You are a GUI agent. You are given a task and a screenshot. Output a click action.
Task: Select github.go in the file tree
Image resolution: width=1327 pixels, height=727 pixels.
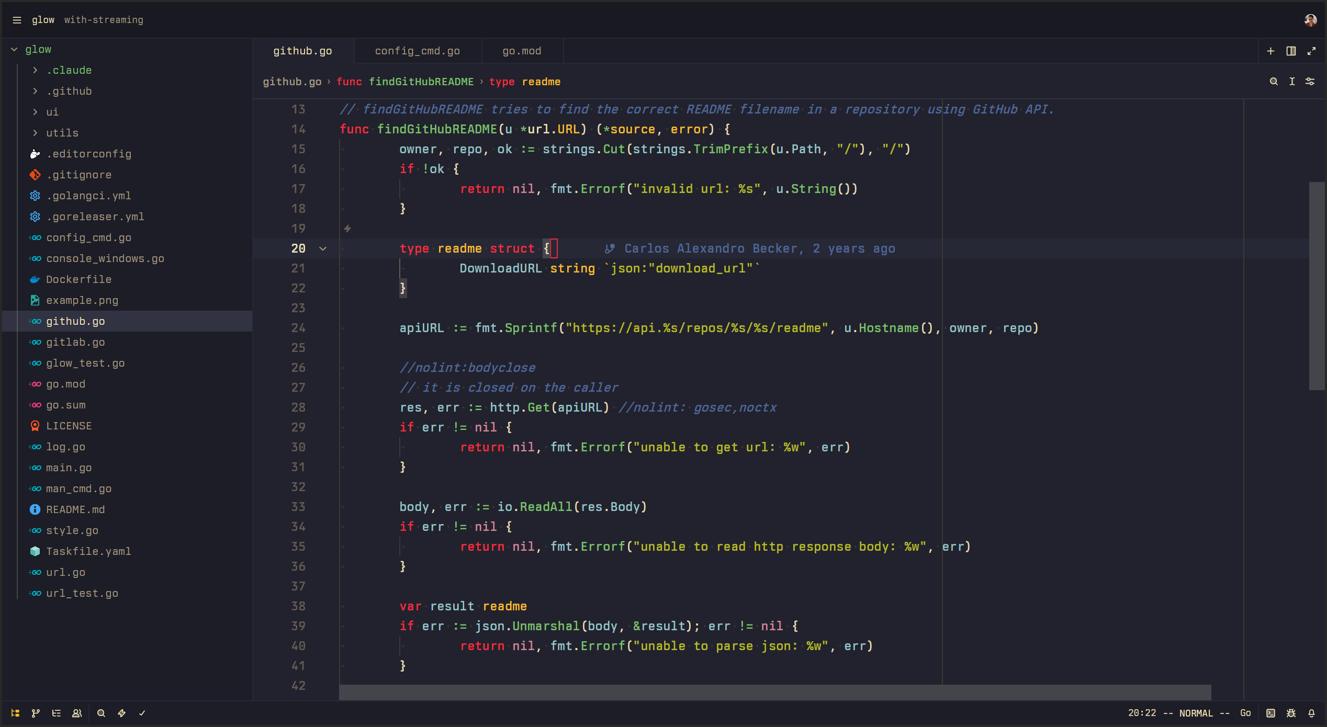[128, 321]
